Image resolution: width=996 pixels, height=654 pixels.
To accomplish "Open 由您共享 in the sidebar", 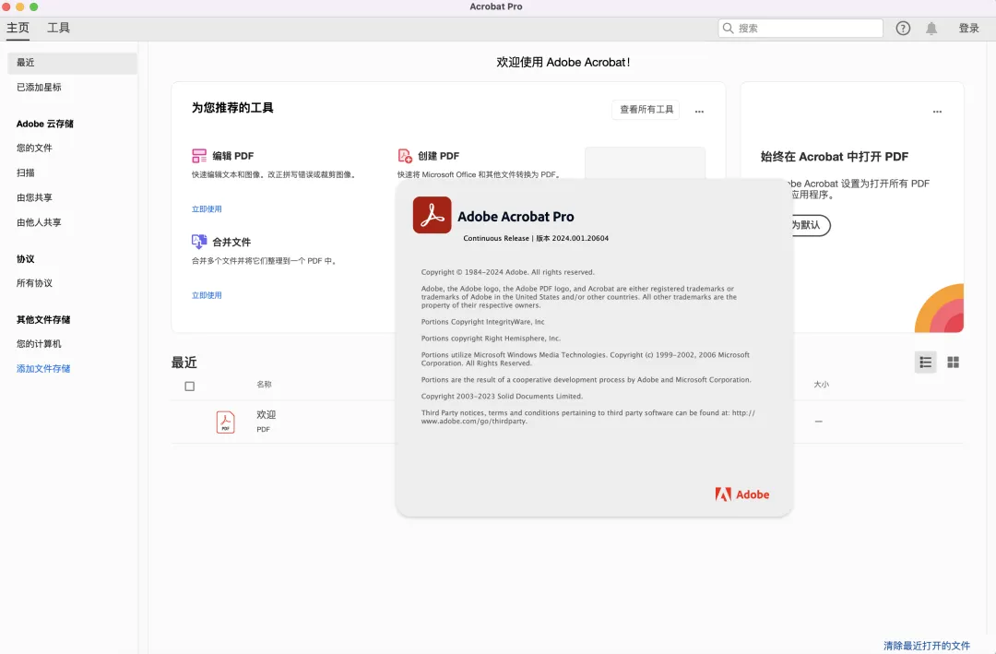I will (34, 197).
